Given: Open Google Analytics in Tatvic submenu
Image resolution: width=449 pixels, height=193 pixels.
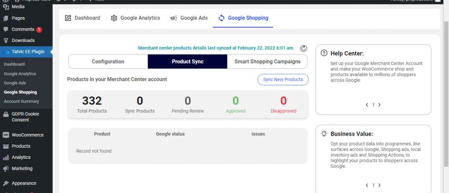Looking at the screenshot, I should click(x=20, y=74).
